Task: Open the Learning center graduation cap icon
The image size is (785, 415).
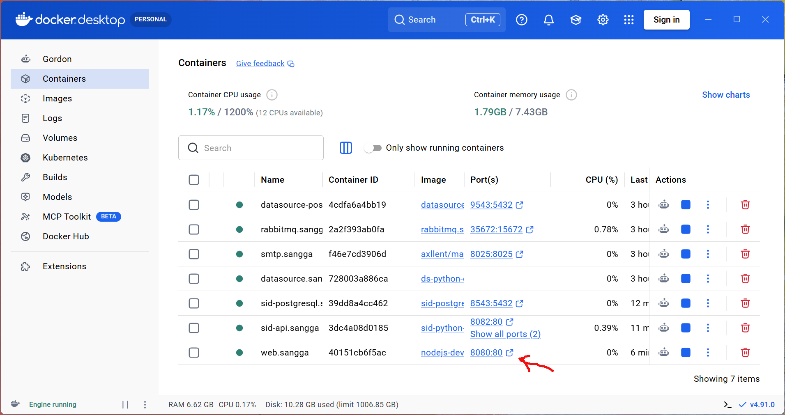Action: click(576, 20)
